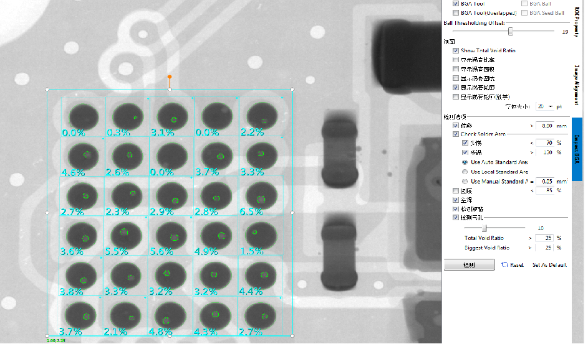Viewport: 588px width, 344px height.
Task: Click the ball labeled 2.6%
Action: coord(127,156)
